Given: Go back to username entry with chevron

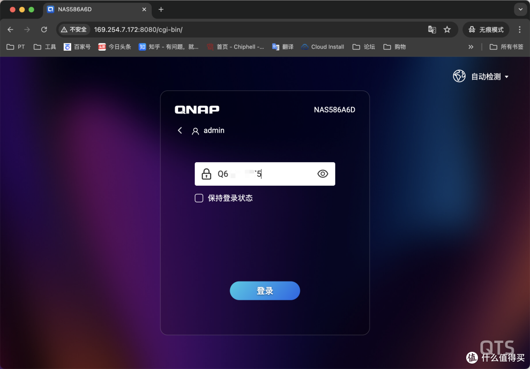Looking at the screenshot, I should pyautogui.click(x=180, y=130).
